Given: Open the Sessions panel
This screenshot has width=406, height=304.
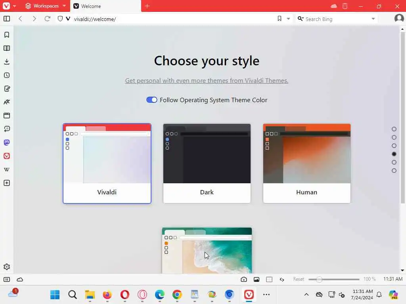Looking at the screenshot, I should 7,129.
